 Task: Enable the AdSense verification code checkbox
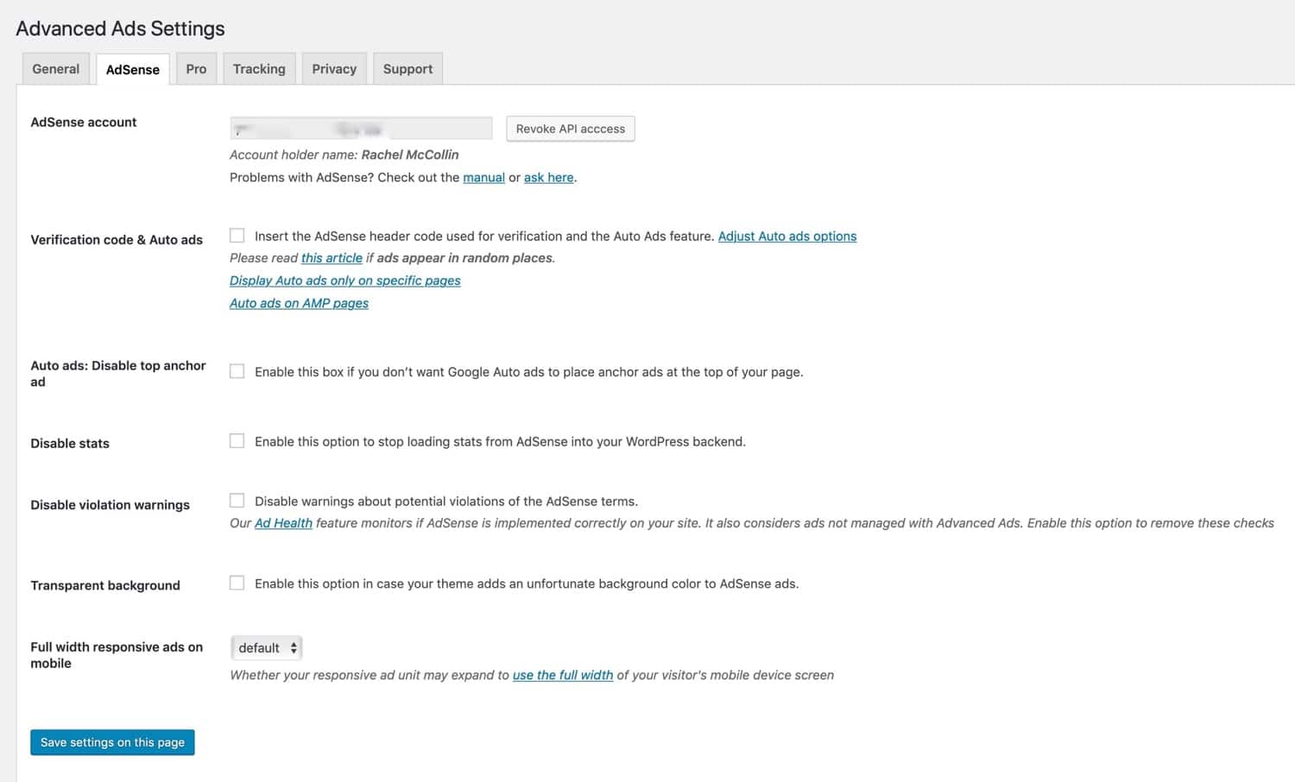pos(237,234)
